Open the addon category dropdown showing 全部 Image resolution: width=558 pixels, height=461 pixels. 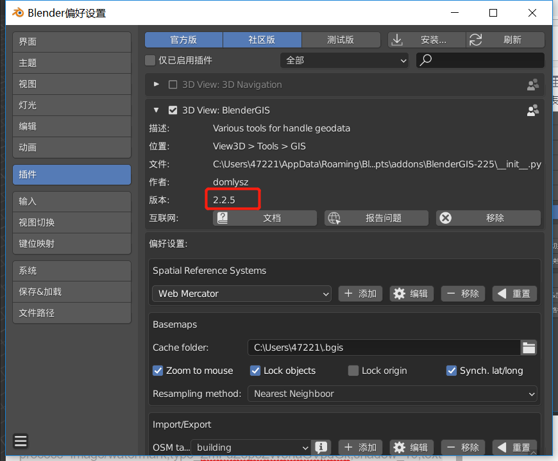[x=344, y=60]
